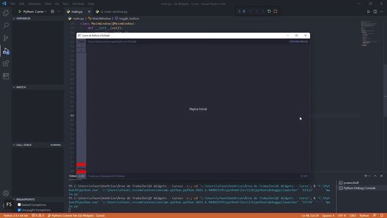Click Step Over in the debug toolbar
This screenshot has height=218, width=387.
[250, 12]
